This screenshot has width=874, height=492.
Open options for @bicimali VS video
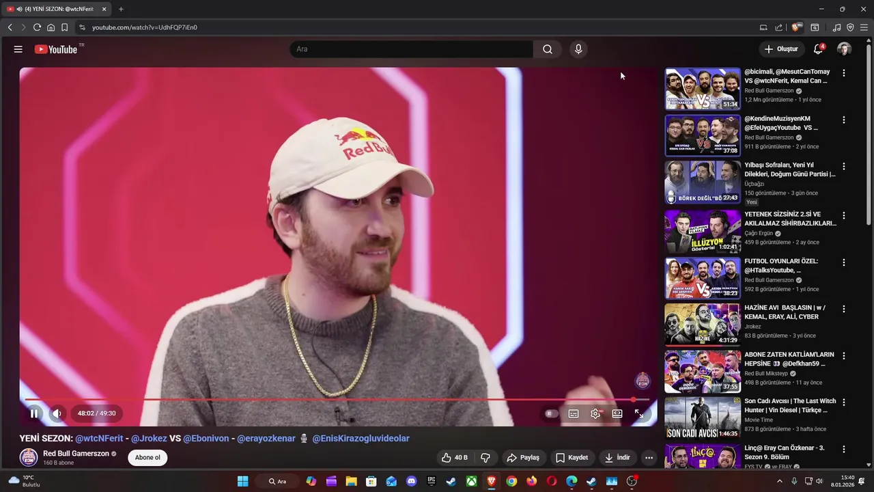(844, 73)
